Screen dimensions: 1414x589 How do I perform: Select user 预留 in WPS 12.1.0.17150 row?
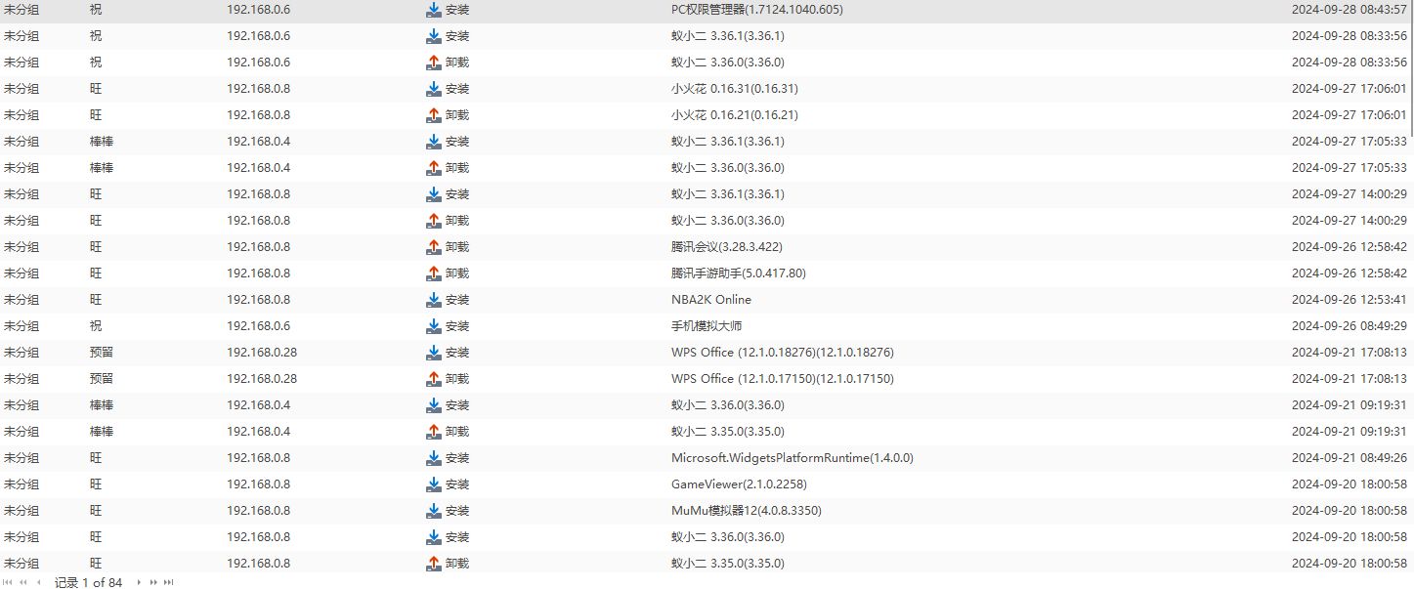(102, 379)
